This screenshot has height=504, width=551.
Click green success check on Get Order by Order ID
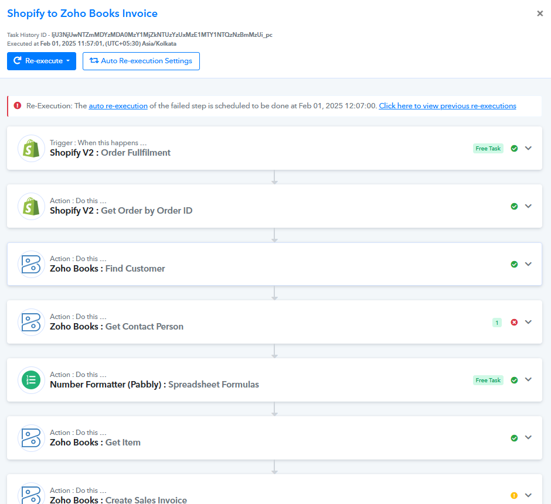pos(514,207)
